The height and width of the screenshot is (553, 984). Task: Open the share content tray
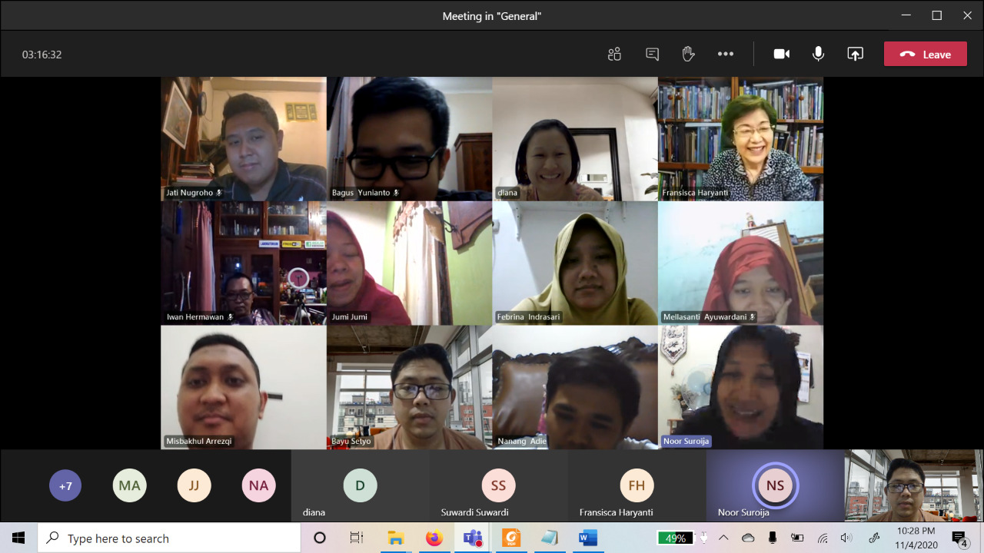point(855,54)
